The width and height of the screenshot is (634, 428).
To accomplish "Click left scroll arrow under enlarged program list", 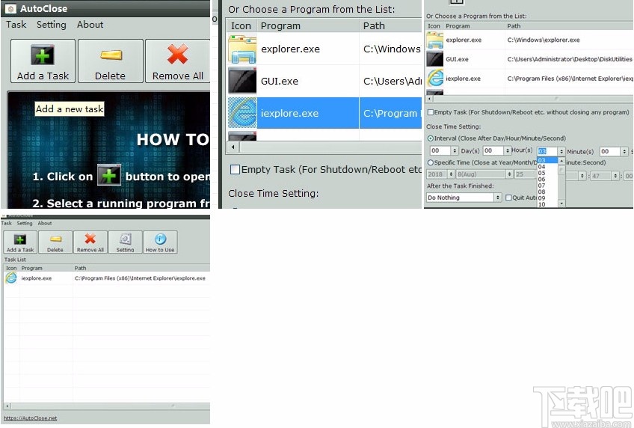I will (x=233, y=147).
